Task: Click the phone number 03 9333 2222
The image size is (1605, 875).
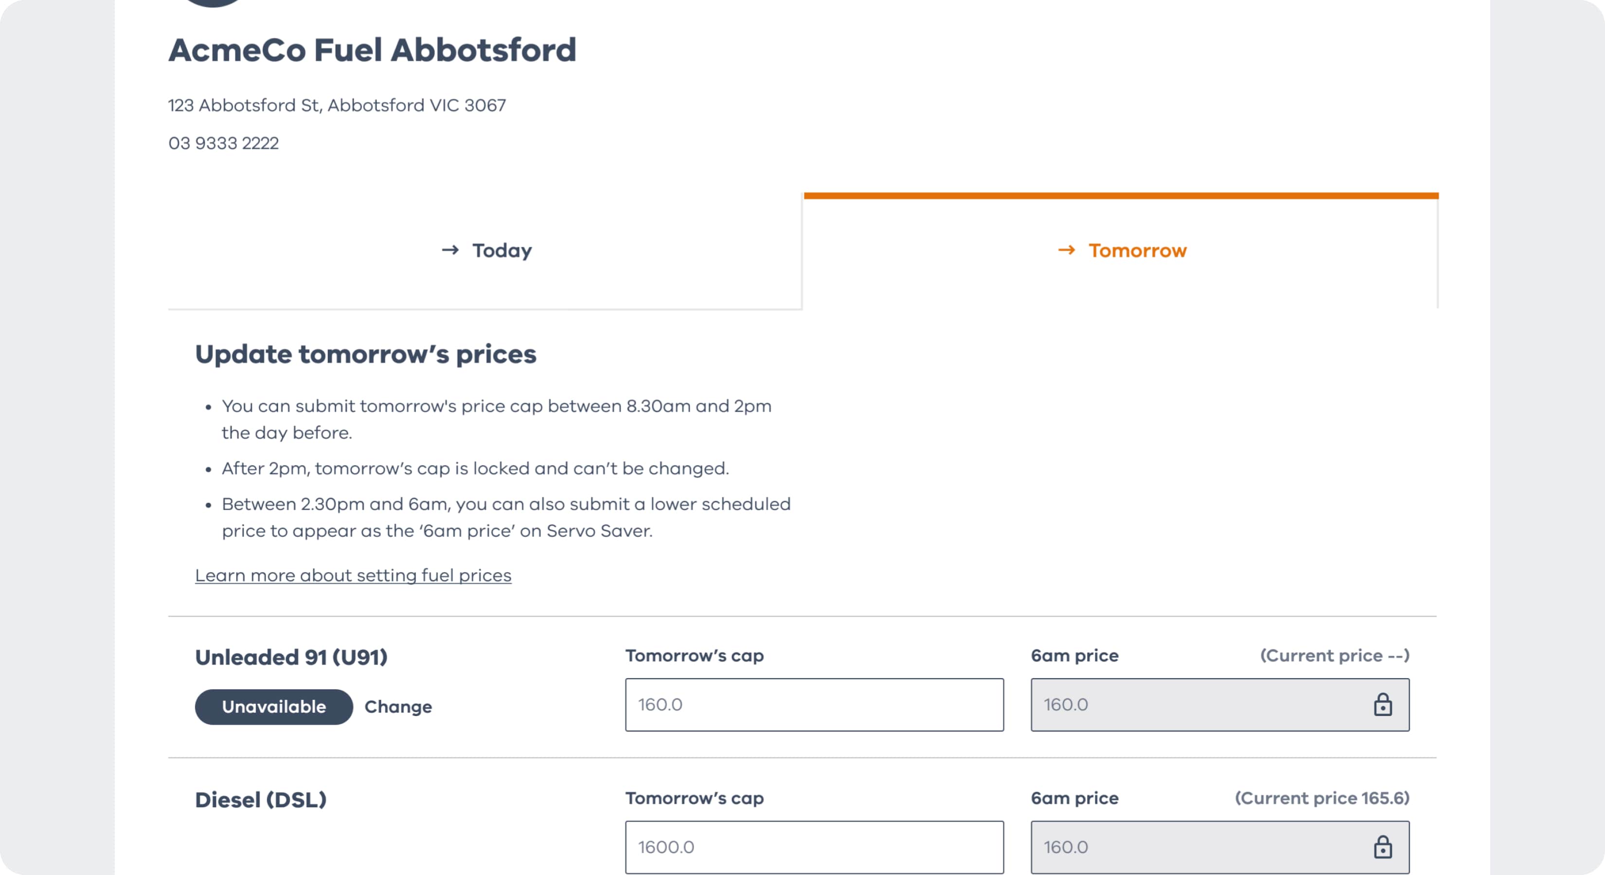Action: tap(223, 143)
